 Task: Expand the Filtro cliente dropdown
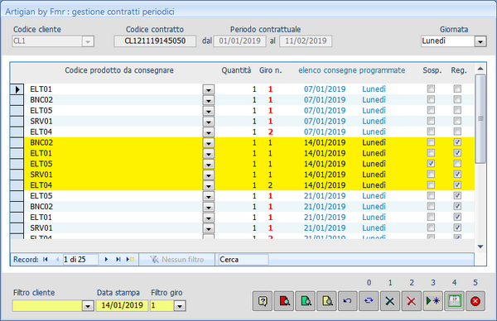click(88, 306)
